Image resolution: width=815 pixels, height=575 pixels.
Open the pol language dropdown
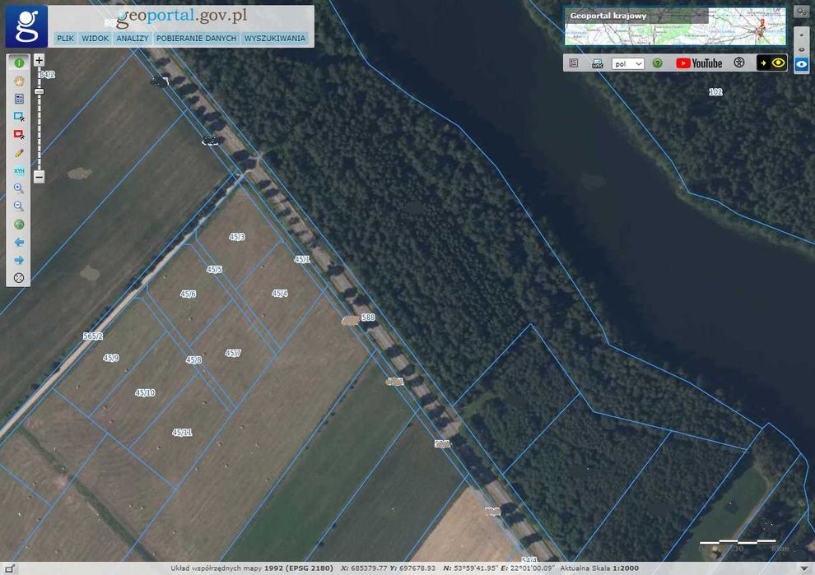coord(628,63)
